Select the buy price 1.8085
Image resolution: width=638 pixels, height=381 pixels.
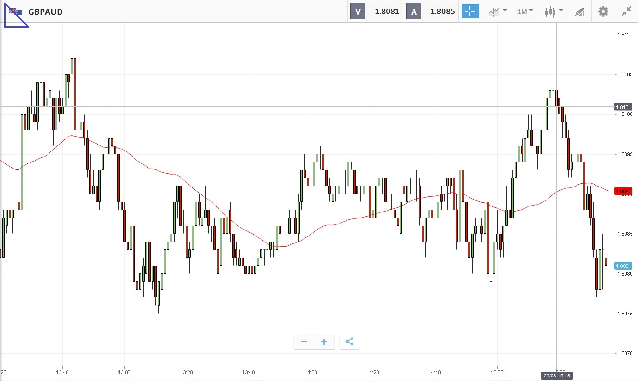pos(443,12)
